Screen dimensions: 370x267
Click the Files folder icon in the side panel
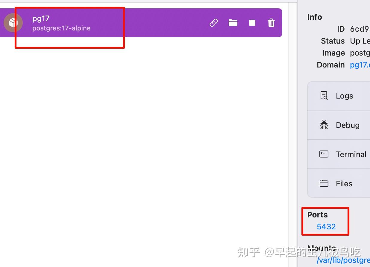(324, 183)
